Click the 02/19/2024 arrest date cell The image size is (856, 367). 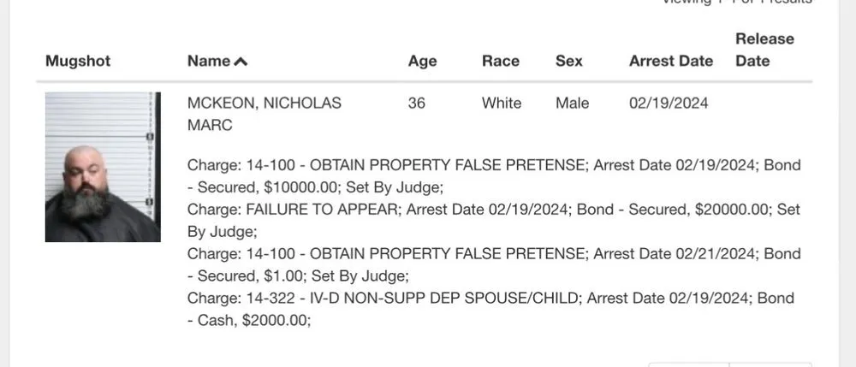(x=669, y=104)
